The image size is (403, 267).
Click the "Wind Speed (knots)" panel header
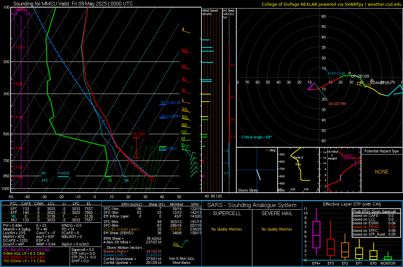[210, 12]
